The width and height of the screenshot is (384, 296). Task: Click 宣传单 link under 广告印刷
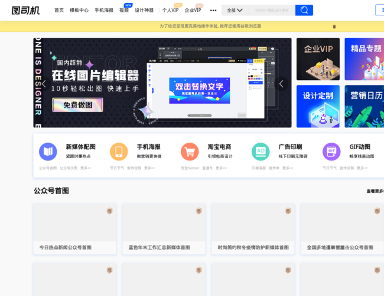274,168
